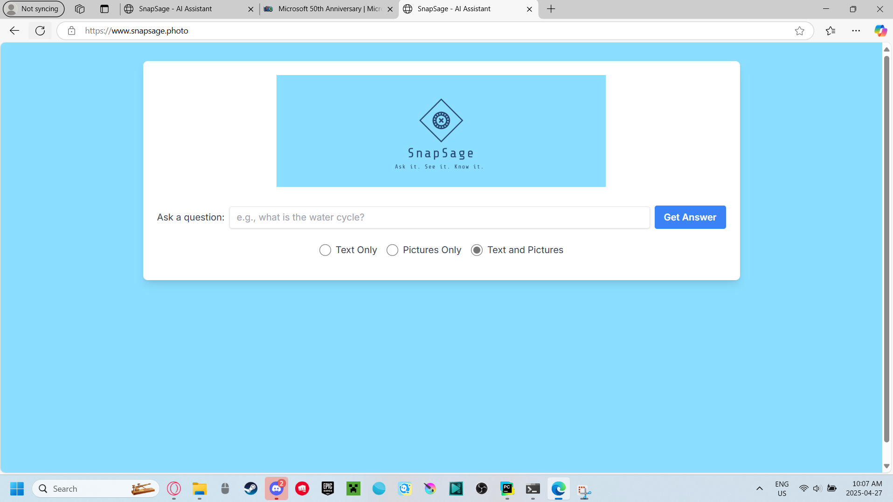This screenshot has width=893, height=502.
Task: Click the Get Answer button
Action: tap(690, 217)
